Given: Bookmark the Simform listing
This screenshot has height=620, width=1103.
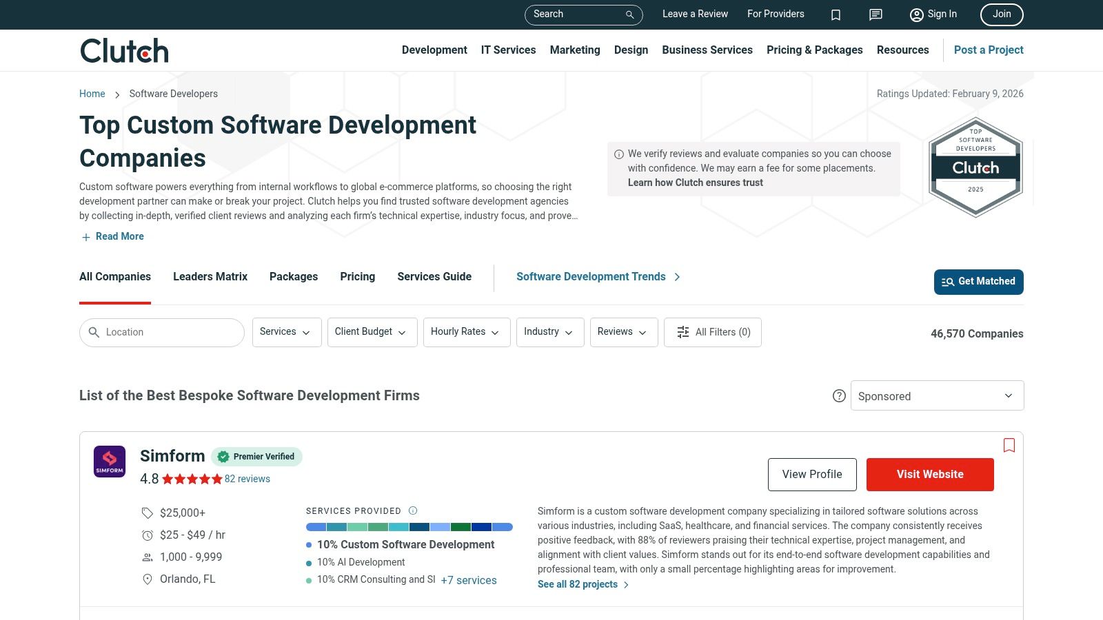Looking at the screenshot, I should pos(1009,445).
